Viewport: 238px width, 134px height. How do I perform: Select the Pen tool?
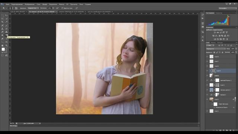(x=2, y=39)
